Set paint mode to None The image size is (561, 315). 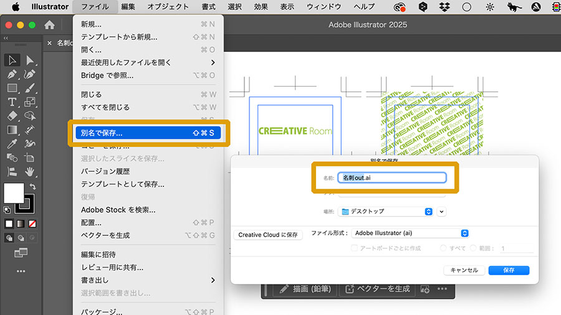[x=32, y=224]
